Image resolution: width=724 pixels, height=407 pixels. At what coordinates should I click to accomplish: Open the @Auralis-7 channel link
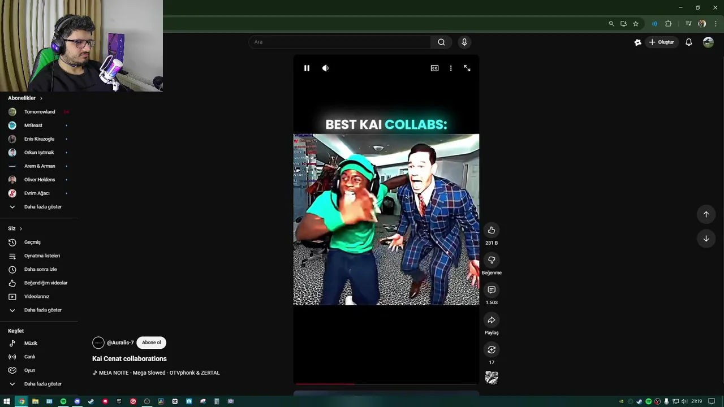[120, 343]
